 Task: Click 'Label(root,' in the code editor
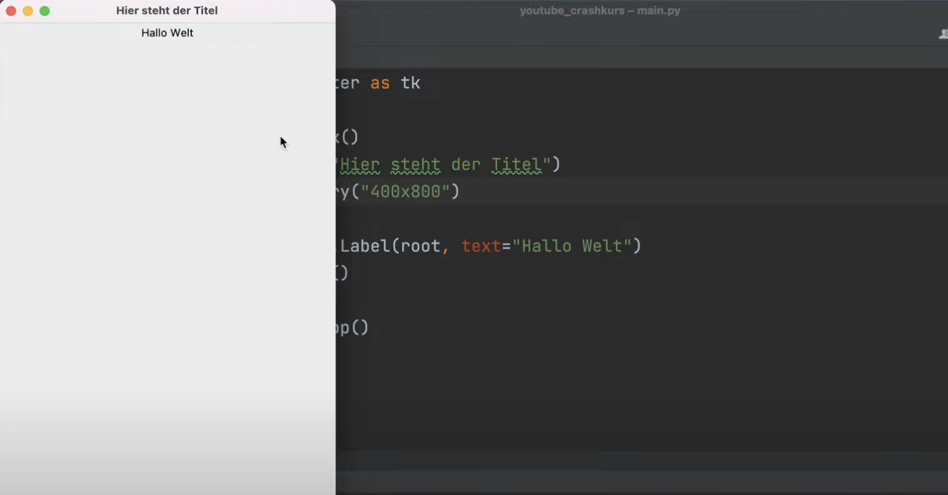pyautogui.click(x=395, y=246)
